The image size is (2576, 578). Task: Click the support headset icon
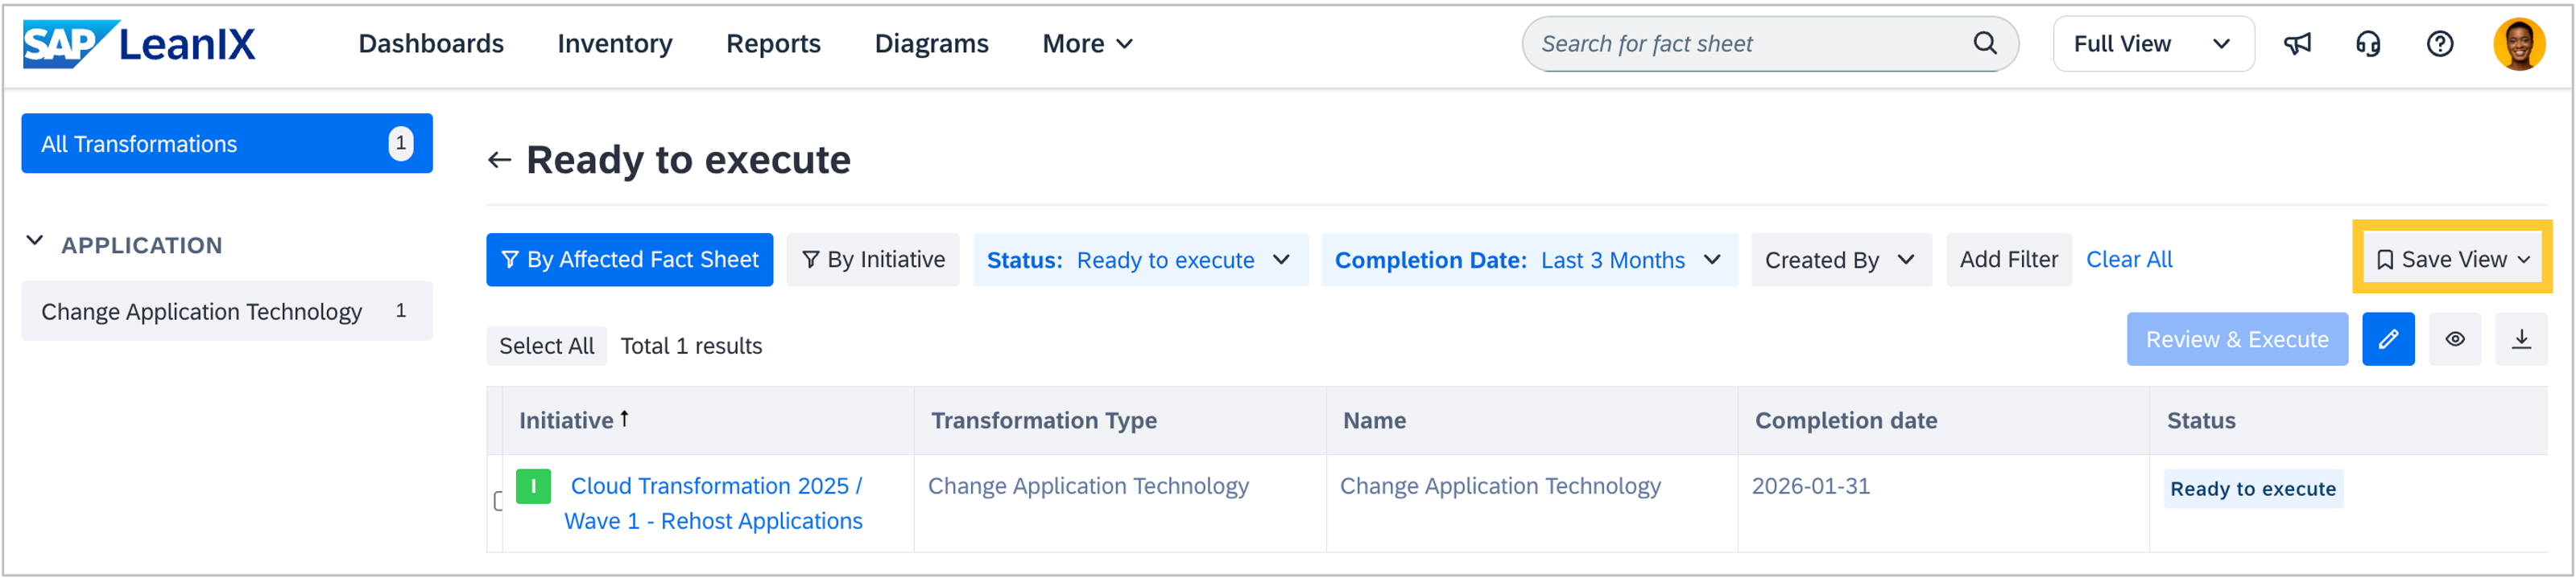tap(2368, 44)
